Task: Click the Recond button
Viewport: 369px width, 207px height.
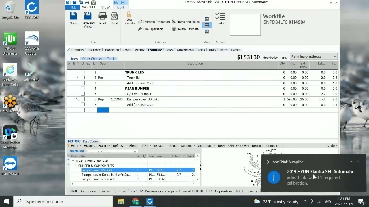Action: coord(257,146)
